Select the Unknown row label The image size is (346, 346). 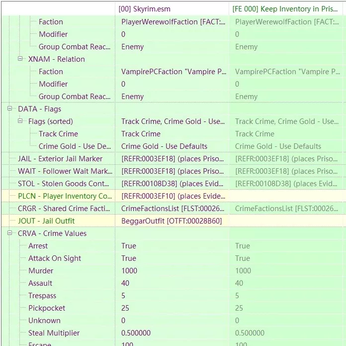click(44, 321)
